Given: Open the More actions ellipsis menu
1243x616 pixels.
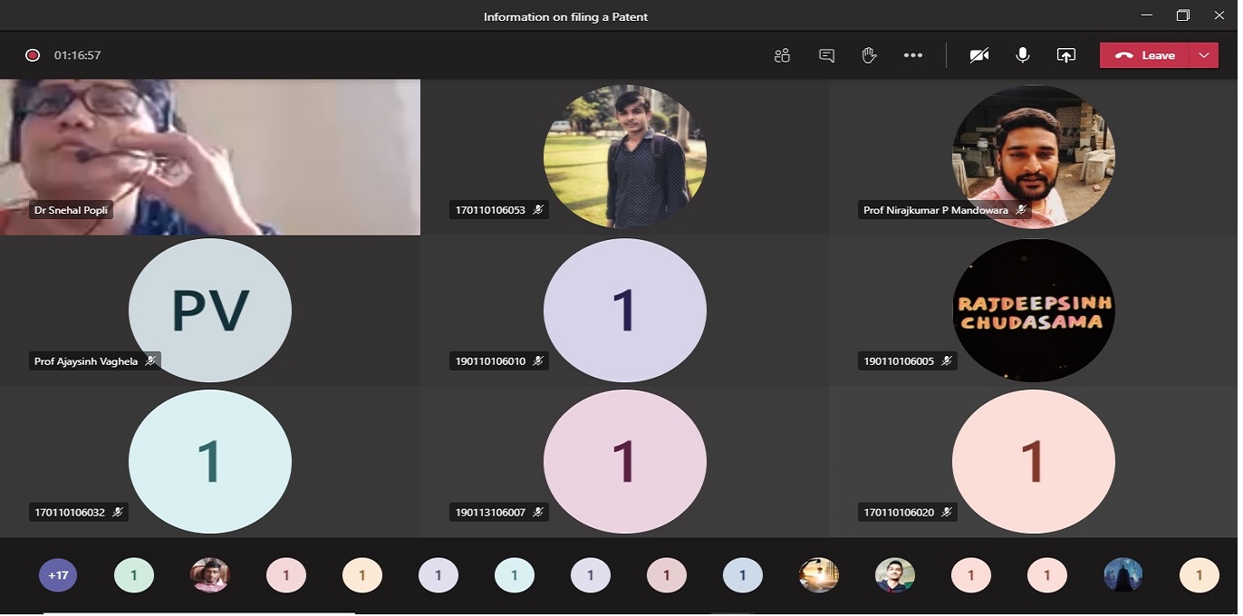Looking at the screenshot, I should click(912, 55).
